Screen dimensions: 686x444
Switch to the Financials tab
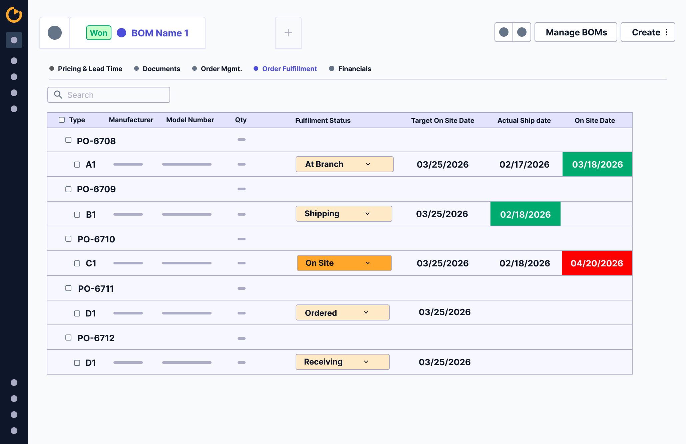[354, 69]
